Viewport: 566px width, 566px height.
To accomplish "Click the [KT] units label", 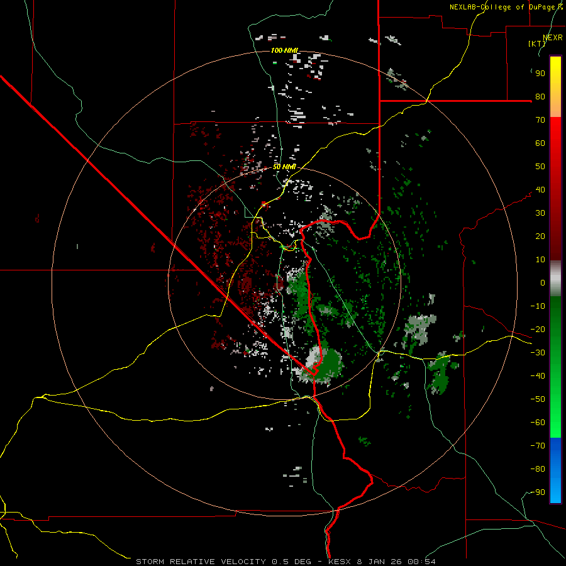I will pos(537,43).
